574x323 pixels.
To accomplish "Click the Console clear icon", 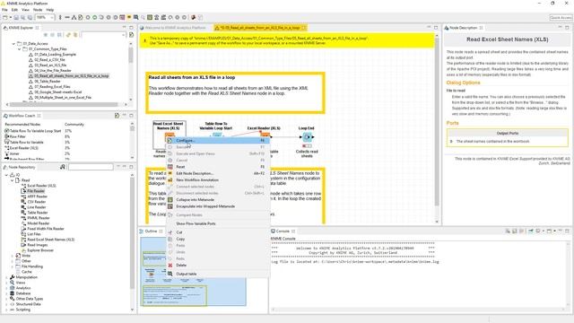I will point(508,231).
